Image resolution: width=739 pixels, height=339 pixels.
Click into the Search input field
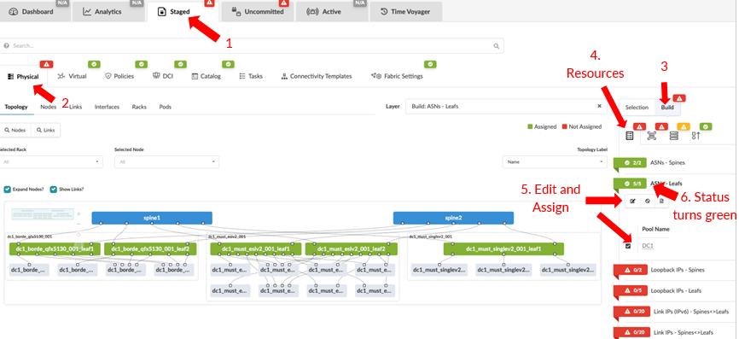point(252,46)
